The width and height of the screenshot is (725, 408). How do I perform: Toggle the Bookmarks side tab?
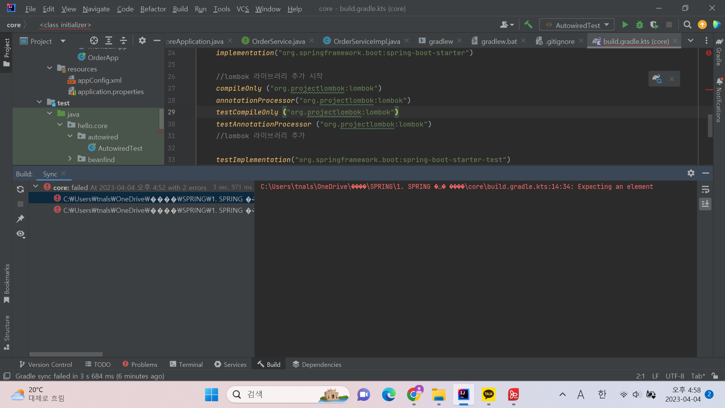(x=6, y=284)
